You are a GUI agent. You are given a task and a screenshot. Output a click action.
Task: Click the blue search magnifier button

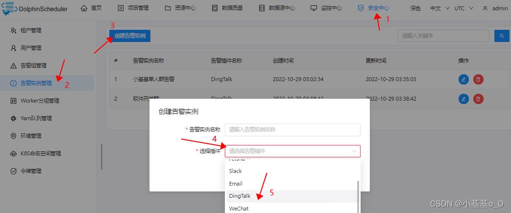[502, 36]
